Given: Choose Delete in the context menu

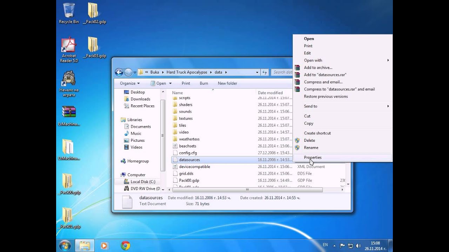Looking at the screenshot, I should (343, 140).
